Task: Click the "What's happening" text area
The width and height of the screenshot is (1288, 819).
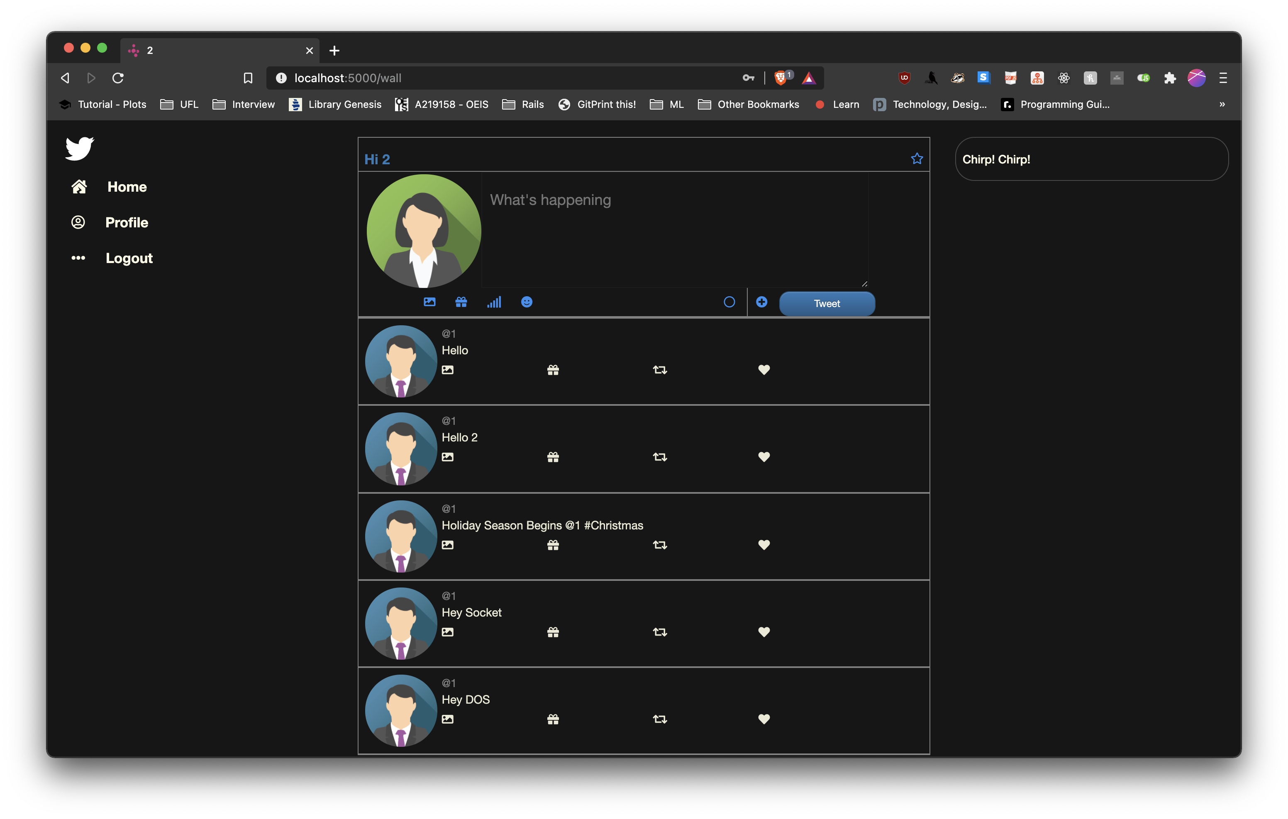Action: 674,230
